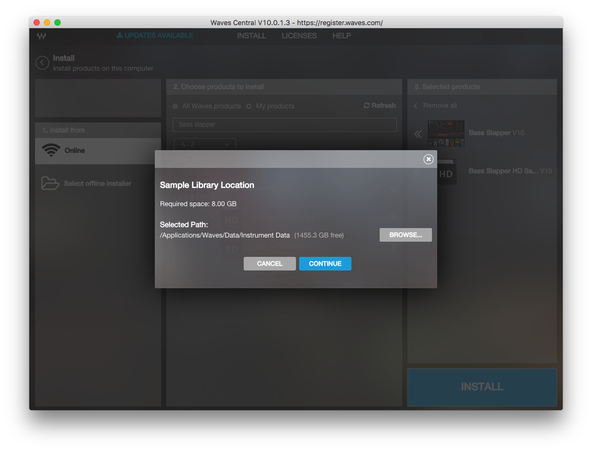Click the CONTINUE button
The image size is (592, 452).
(x=325, y=264)
